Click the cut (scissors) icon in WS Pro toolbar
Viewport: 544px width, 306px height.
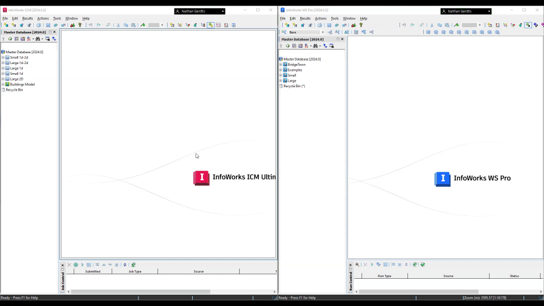(x=432, y=25)
